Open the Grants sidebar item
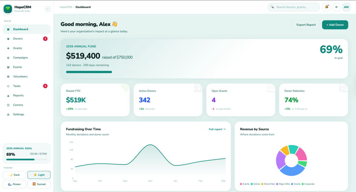Screen dimensions: 356x192 pyautogui.click(x=27, y=48)
